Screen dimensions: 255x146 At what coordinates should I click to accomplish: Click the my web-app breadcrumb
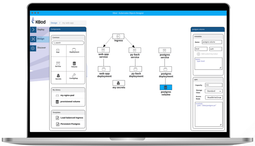[68, 23]
